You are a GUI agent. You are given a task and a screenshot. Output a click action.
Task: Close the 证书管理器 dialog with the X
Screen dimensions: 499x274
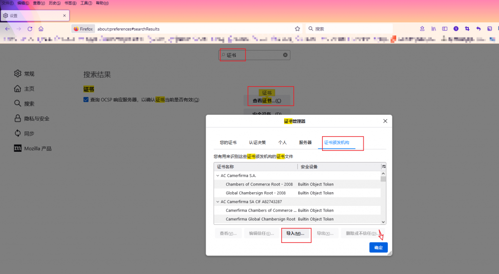click(x=385, y=121)
